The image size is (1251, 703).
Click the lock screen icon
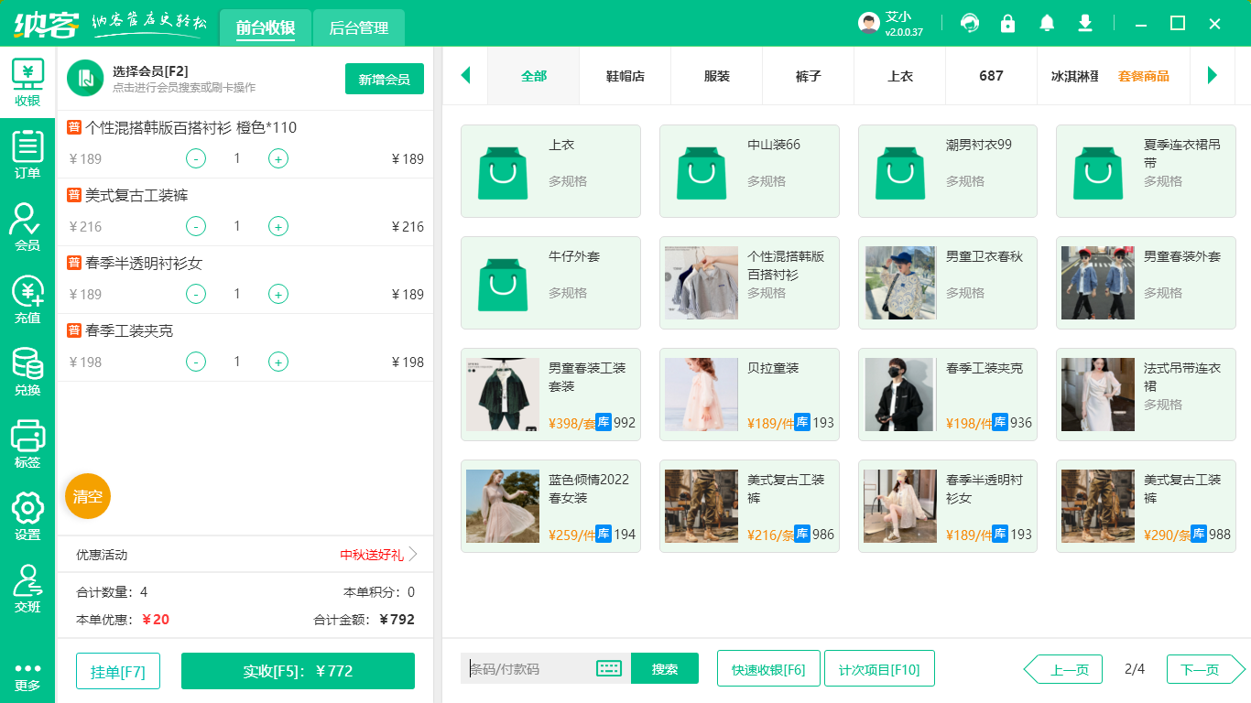click(1007, 23)
